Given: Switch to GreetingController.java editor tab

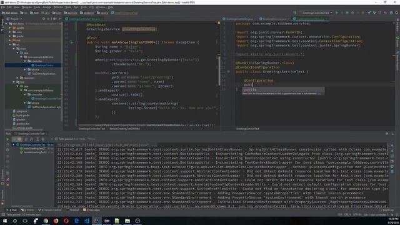Looking at the screenshot, I should coord(239,19).
